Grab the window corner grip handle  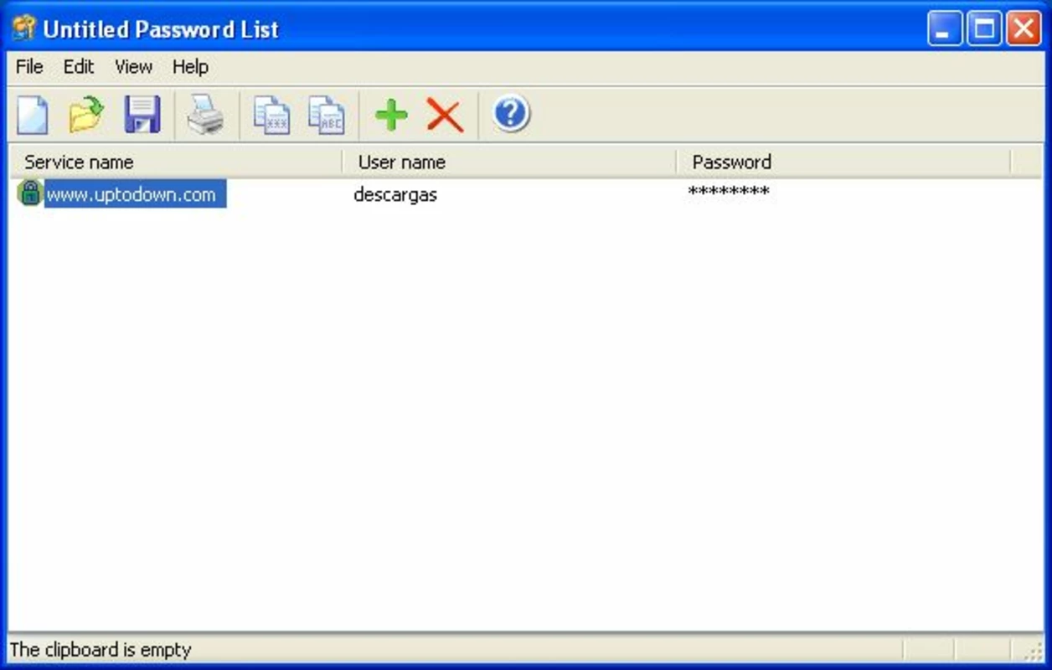coord(1035,652)
